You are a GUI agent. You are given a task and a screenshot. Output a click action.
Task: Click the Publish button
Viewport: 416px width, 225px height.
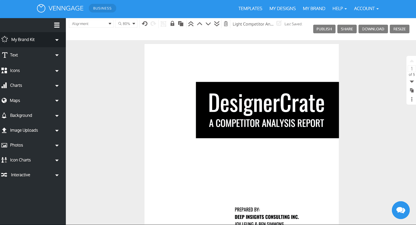pyautogui.click(x=324, y=29)
